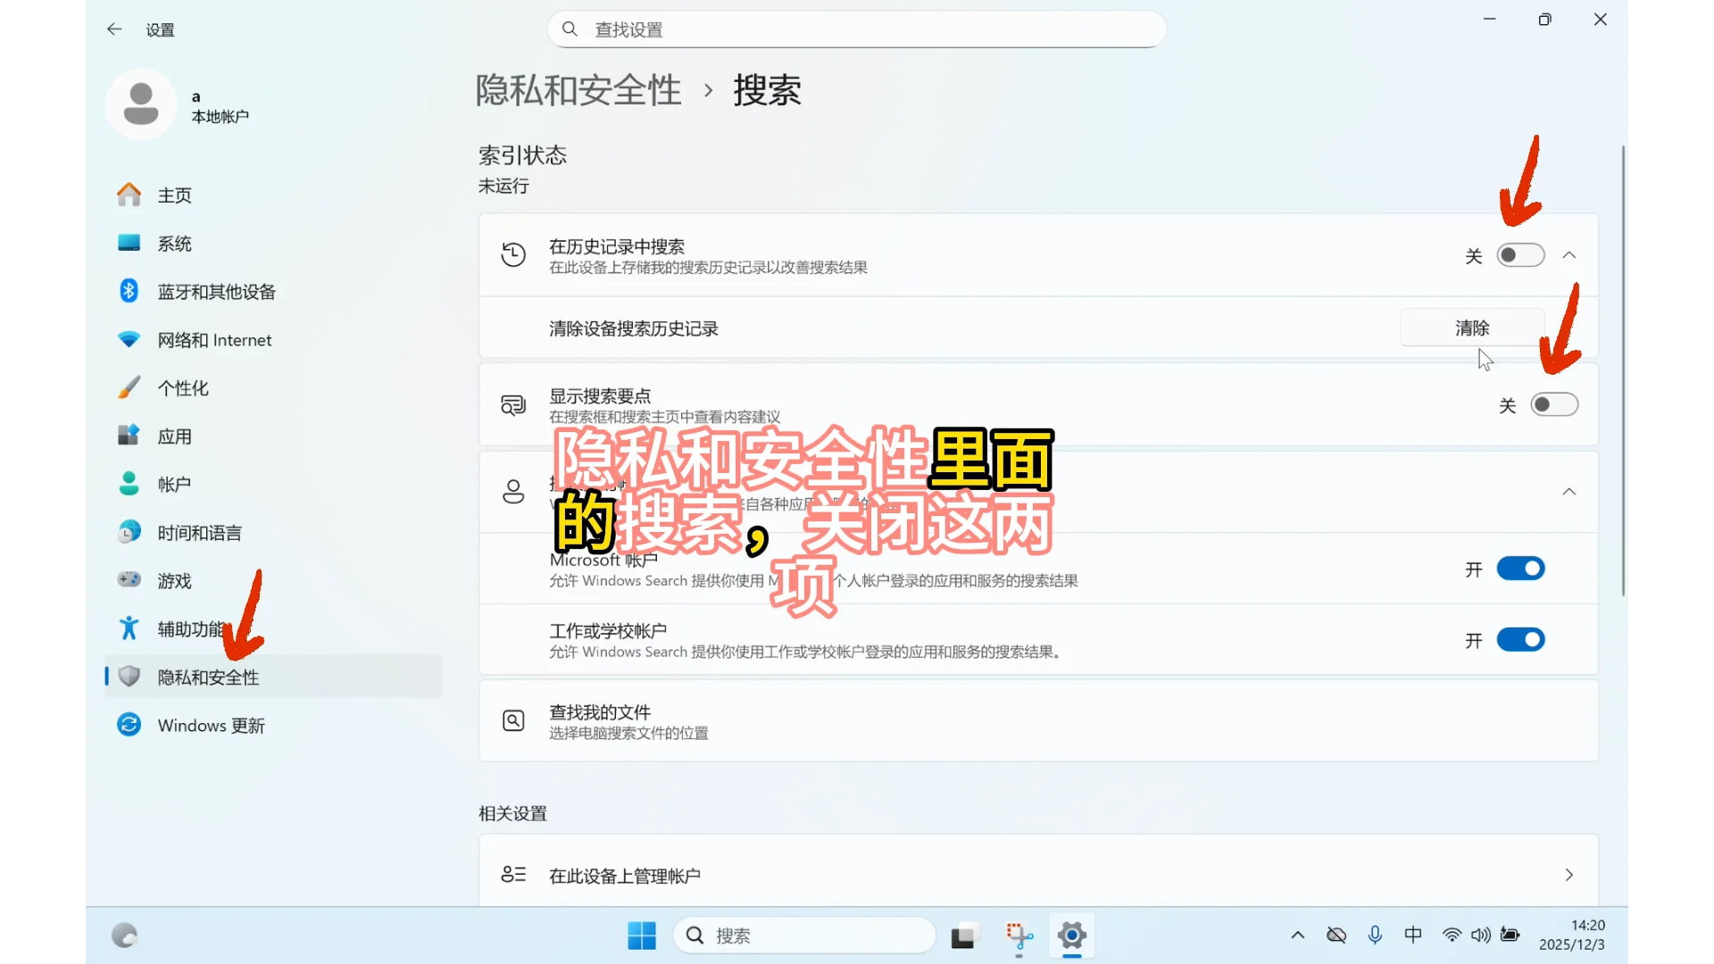Image resolution: width=1714 pixels, height=964 pixels.
Task: Open Windows 更新 from the sidebar
Action: [x=211, y=725]
